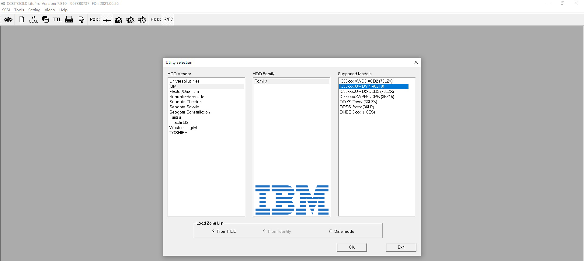Select model DDYS-Txxxx (36LZX)
This screenshot has height=261, width=584.
point(374,102)
